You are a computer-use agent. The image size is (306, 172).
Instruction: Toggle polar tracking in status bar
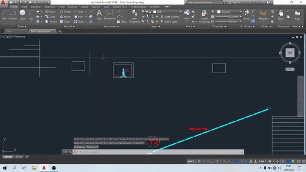[217, 161]
